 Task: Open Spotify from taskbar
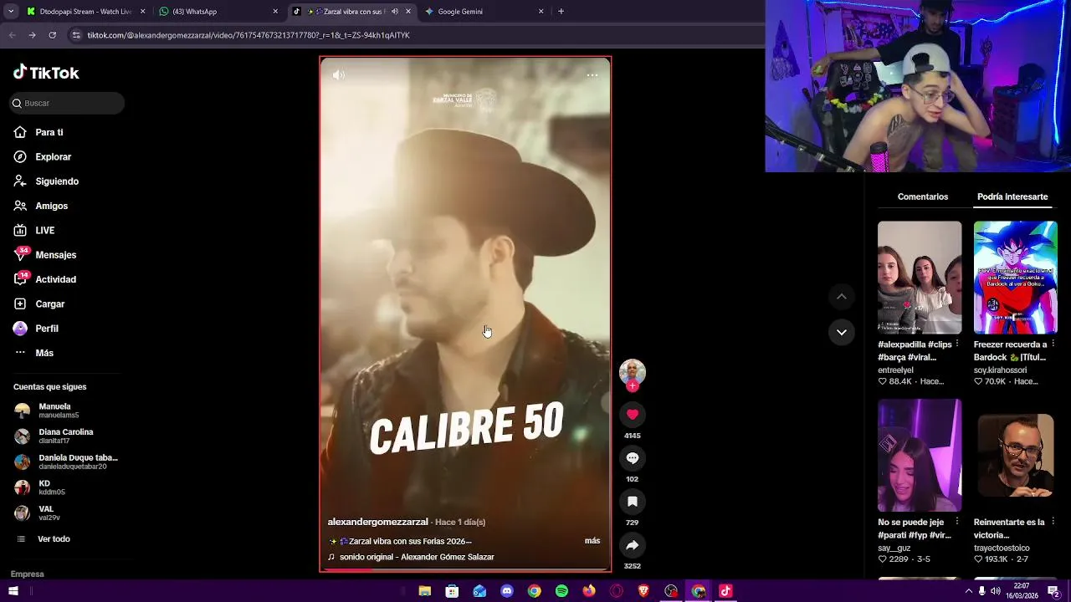pos(561,591)
